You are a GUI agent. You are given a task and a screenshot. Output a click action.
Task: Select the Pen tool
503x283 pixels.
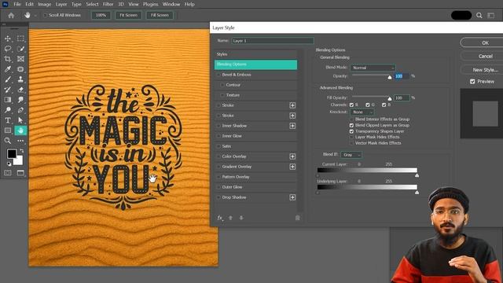[x=20, y=110]
